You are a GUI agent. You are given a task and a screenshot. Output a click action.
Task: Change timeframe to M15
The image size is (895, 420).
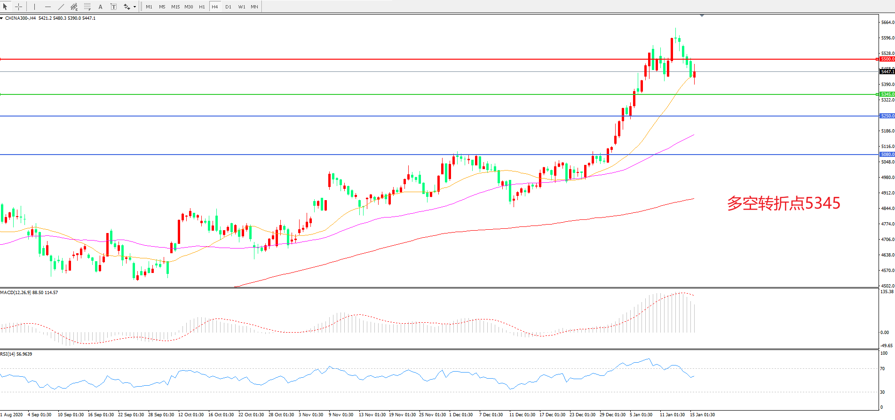[x=175, y=7]
